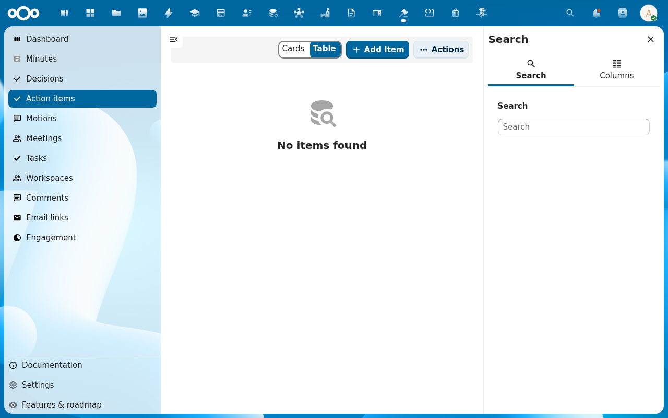Open the person-with-list app icon
This screenshot has height=418, width=668.
click(x=247, y=13)
